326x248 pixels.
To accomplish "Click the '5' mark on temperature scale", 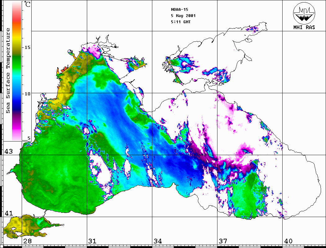I will [29, 138].
